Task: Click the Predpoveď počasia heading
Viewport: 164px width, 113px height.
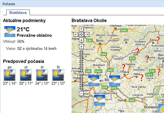Action: (24, 61)
